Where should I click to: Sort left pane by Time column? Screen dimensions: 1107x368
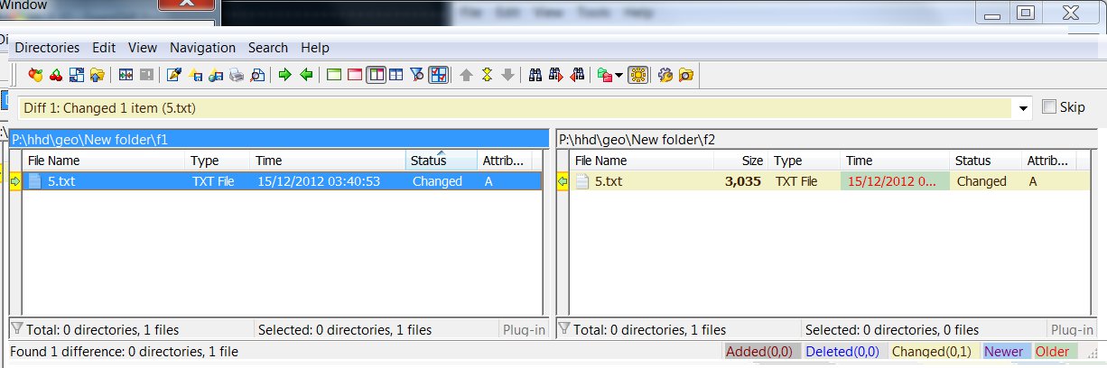[328, 161]
